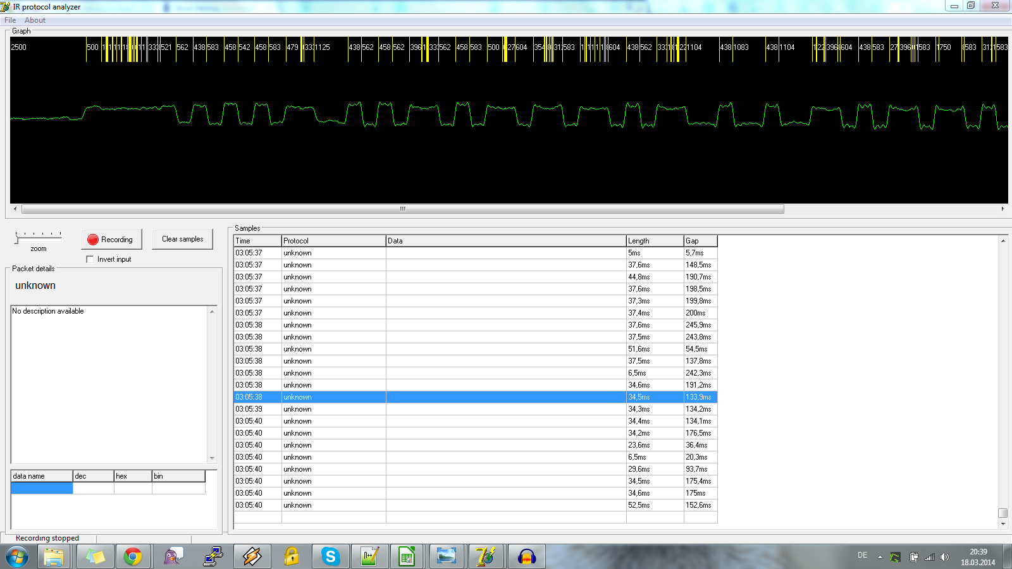Open Pidgin messenger from the taskbar
The width and height of the screenshot is (1012, 569).
[x=173, y=556]
